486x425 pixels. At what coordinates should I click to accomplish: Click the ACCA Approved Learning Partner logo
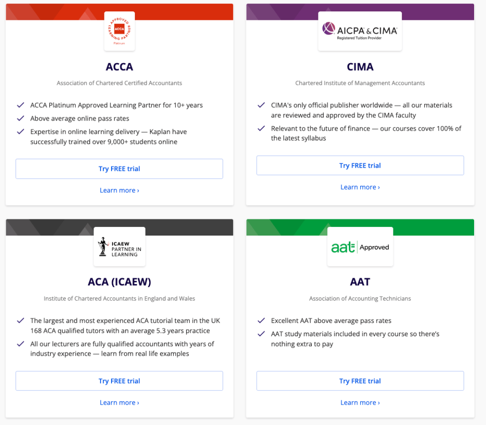coord(119,31)
